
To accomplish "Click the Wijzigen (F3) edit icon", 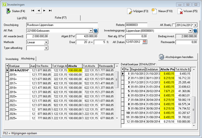I will click(130, 11).
